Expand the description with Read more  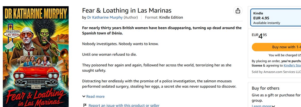[x=95, y=97]
